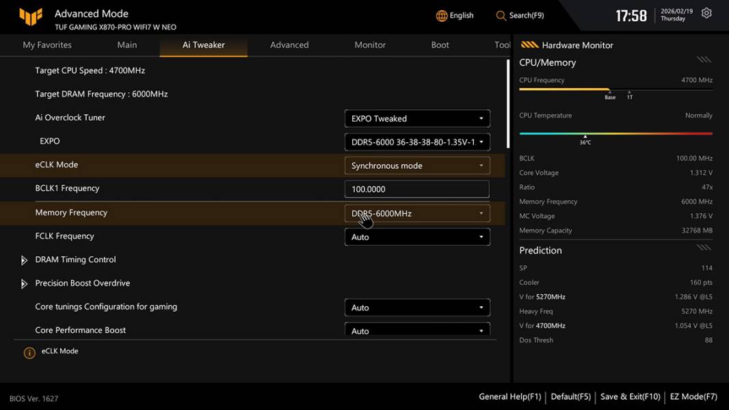Switch to the Advanced tab
The image size is (729, 410).
289,45
